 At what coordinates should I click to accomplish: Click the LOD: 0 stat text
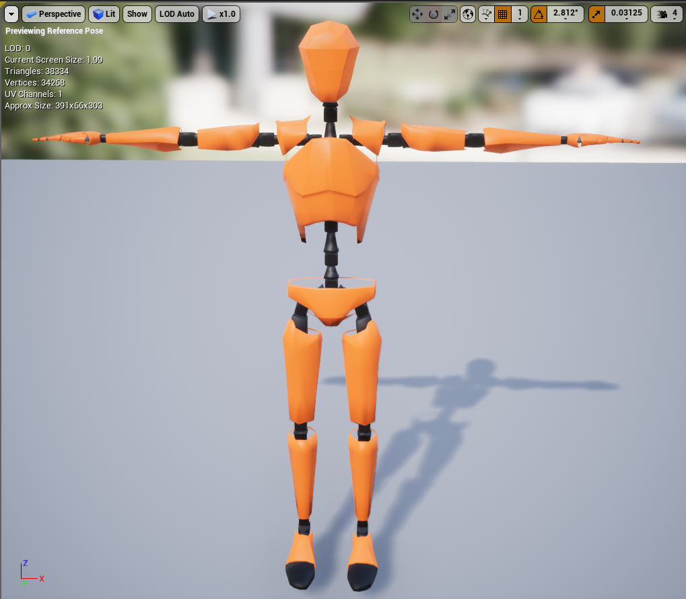click(18, 48)
